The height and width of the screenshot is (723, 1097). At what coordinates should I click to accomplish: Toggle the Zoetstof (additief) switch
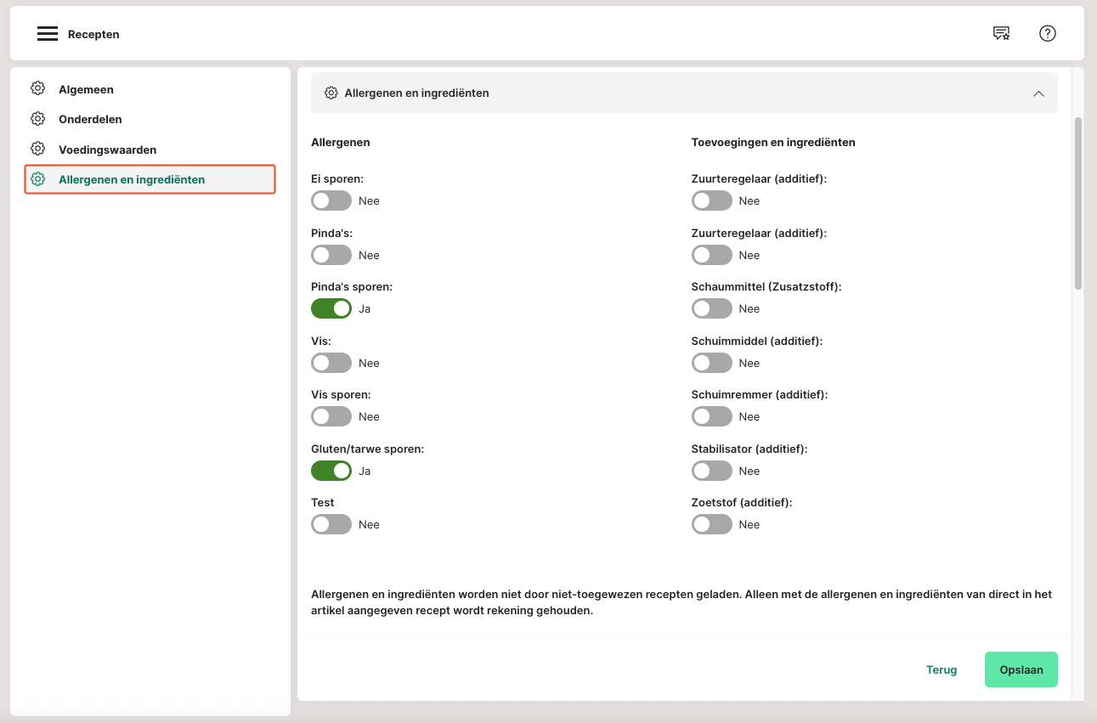coord(712,524)
